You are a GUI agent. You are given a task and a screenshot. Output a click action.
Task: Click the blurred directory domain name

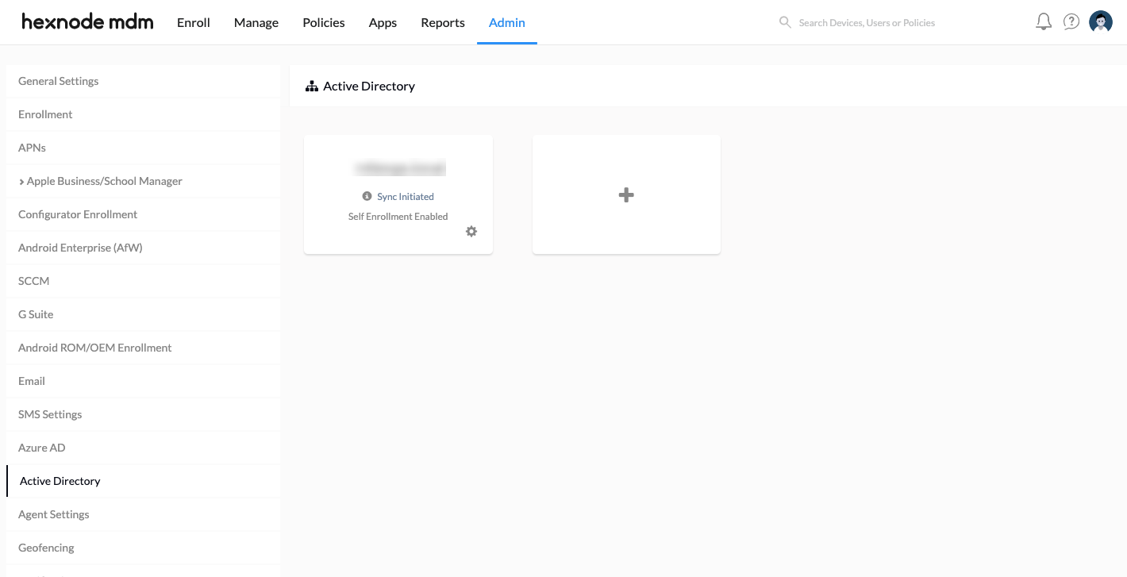400,168
